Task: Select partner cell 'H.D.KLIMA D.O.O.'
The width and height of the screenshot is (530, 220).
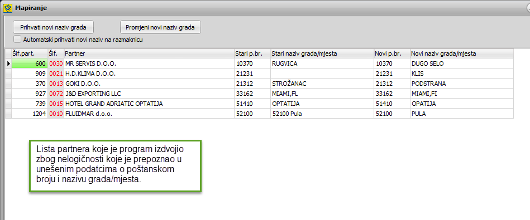Action: tap(149, 74)
